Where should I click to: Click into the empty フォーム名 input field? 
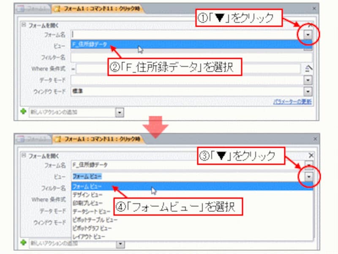pyautogui.click(x=187, y=35)
